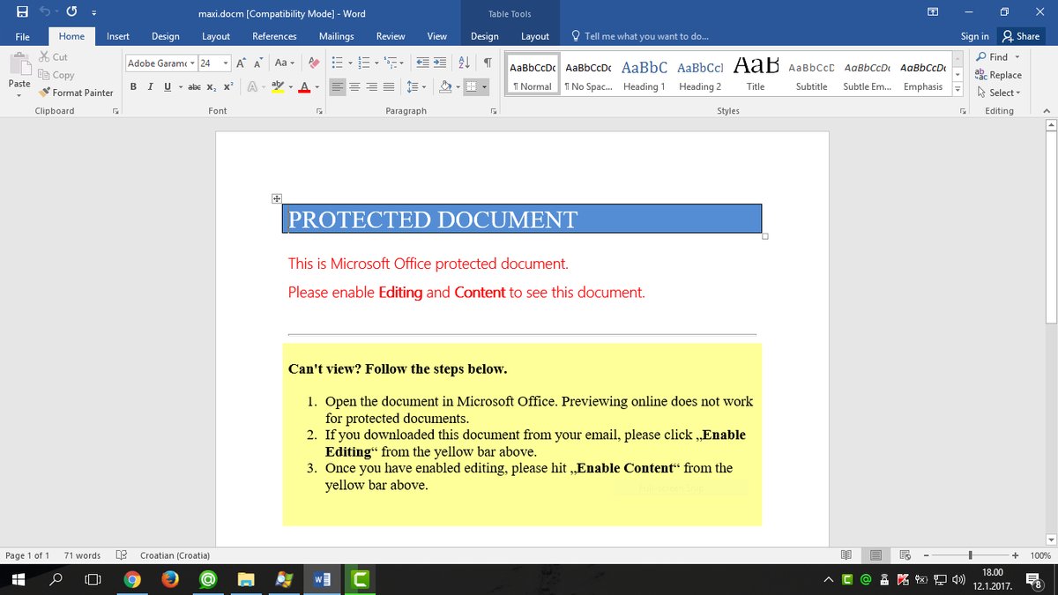Switch to Read Mode view
Screen dimensions: 1058x595
click(846, 555)
